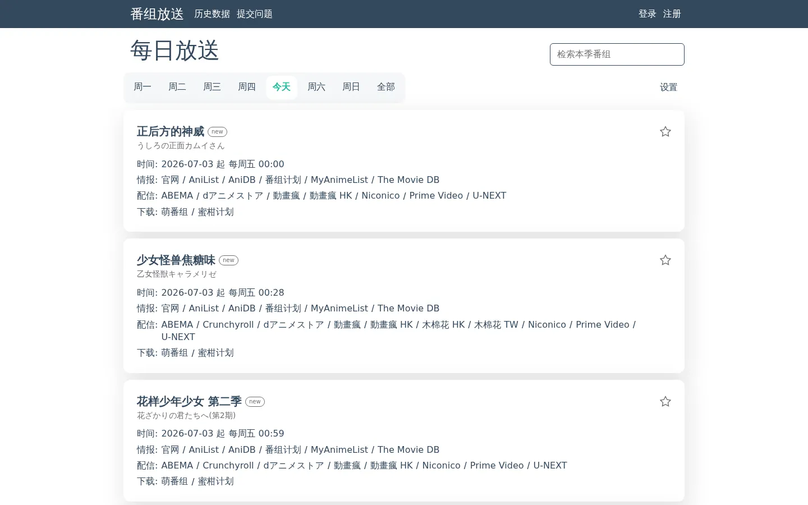Open dアニメストア for 花样少年少女 第二季
The height and width of the screenshot is (505, 808).
pos(293,466)
